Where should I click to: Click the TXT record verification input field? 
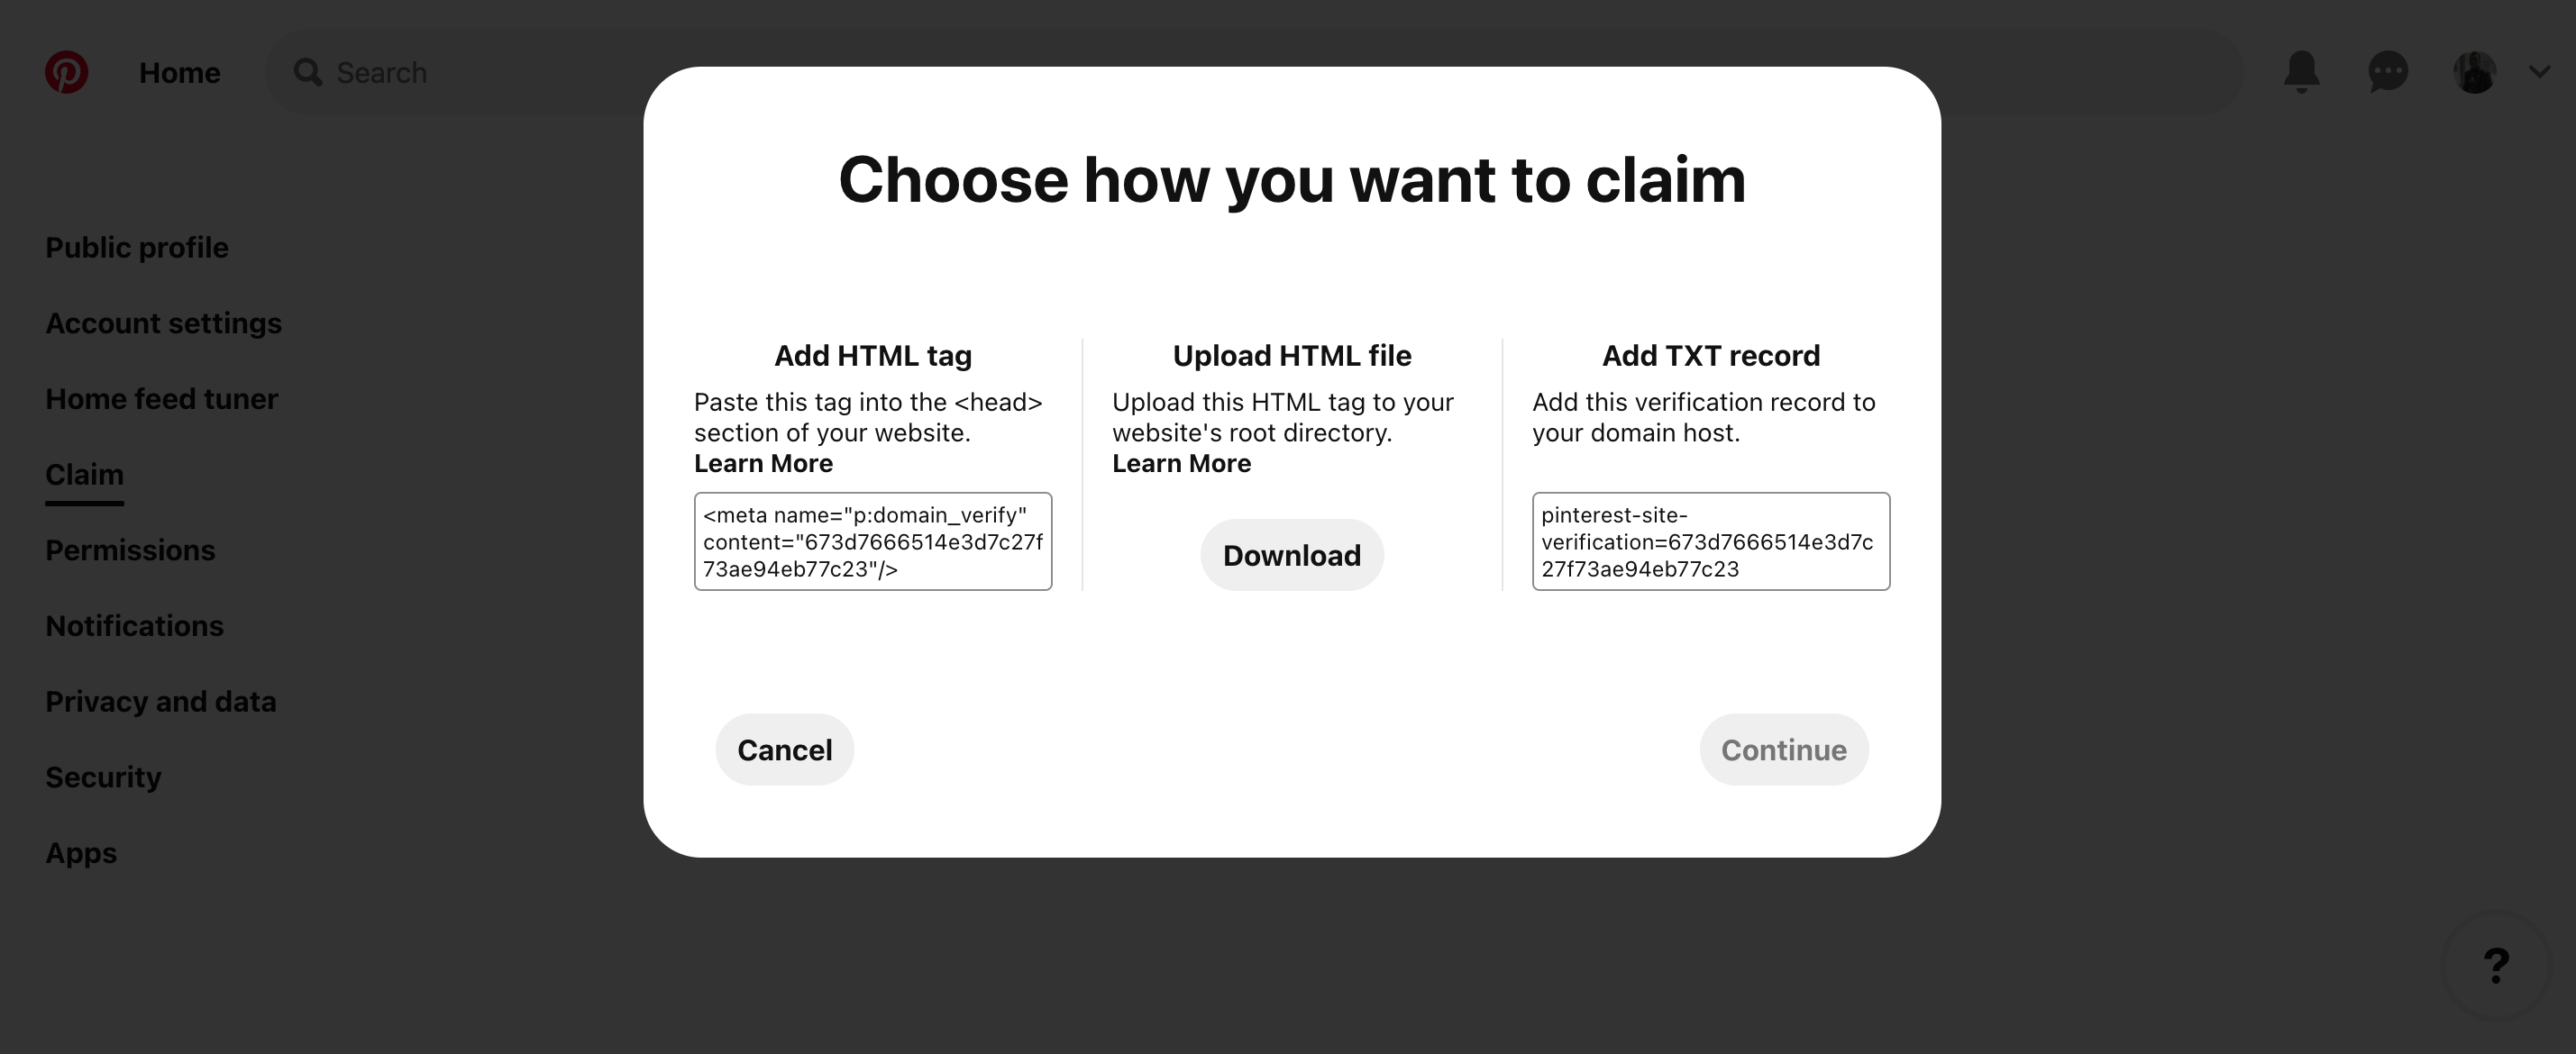1710,541
